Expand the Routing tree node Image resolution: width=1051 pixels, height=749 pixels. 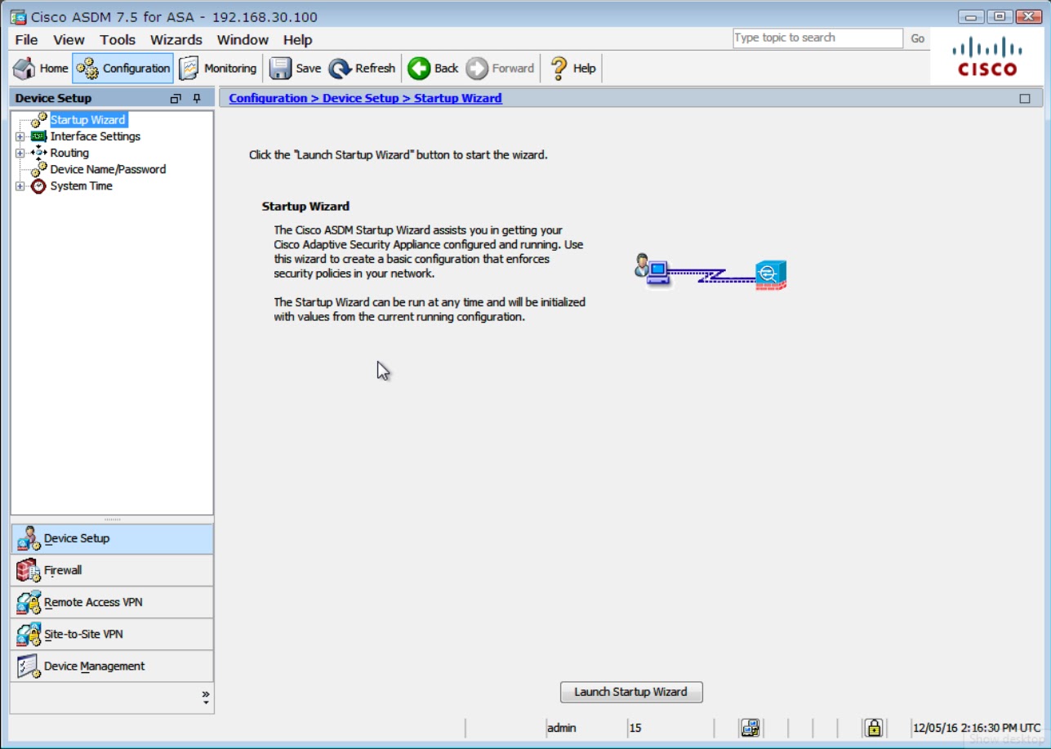(x=20, y=153)
